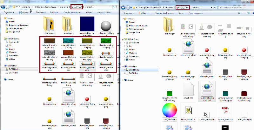Select cmddlg_bkground_redirect.png dark red icon
The width and height of the screenshot is (254, 130).
(244, 93)
